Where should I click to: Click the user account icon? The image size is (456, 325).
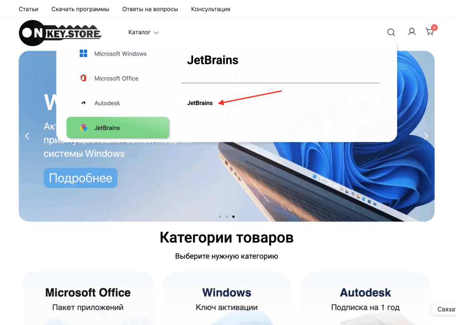coord(411,32)
